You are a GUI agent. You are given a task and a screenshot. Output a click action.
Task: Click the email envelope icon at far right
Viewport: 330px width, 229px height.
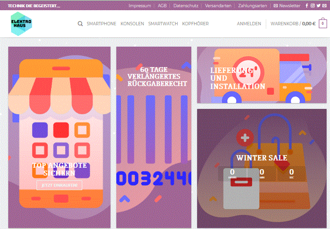pyautogui.click(x=325, y=6)
